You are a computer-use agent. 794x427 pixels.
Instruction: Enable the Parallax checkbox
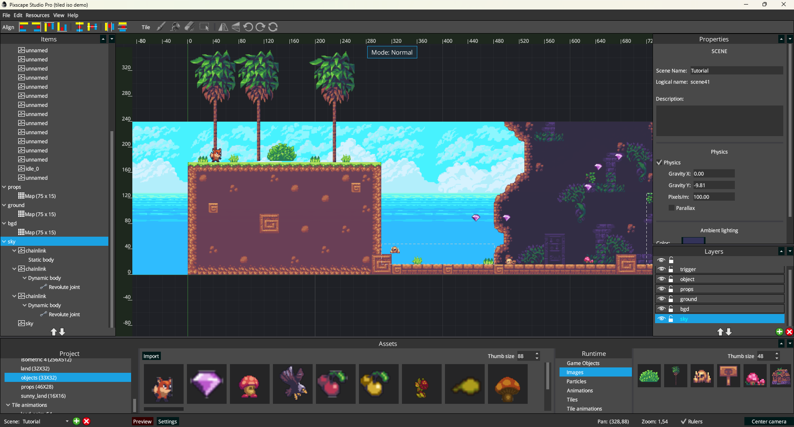672,208
